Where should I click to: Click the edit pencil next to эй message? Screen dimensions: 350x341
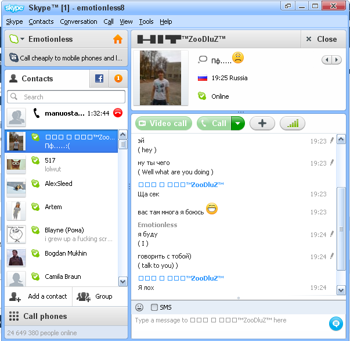point(332,141)
